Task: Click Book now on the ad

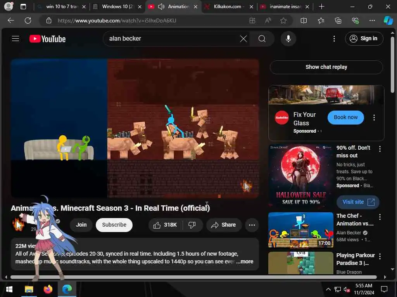Action: [345, 117]
